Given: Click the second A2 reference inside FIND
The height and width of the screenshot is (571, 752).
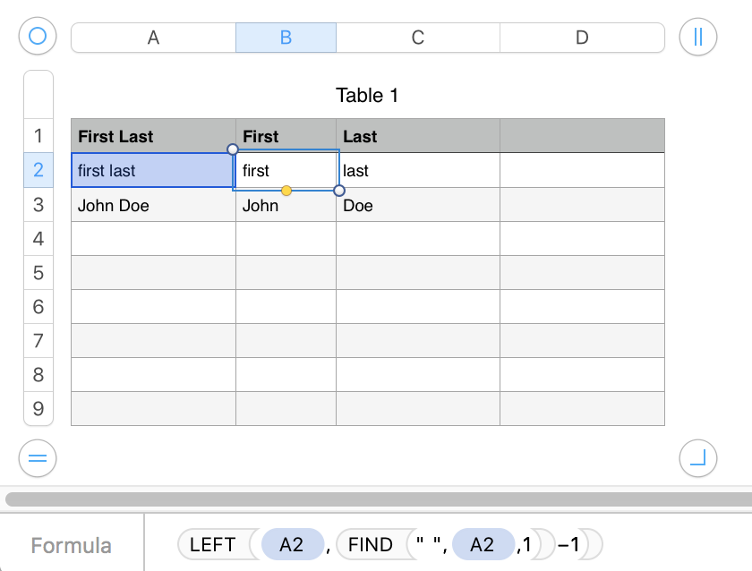Looking at the screenshot, I should pos(482,544).
